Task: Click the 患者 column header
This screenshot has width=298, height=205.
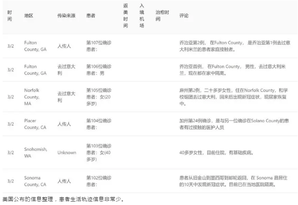Action: 91,16
